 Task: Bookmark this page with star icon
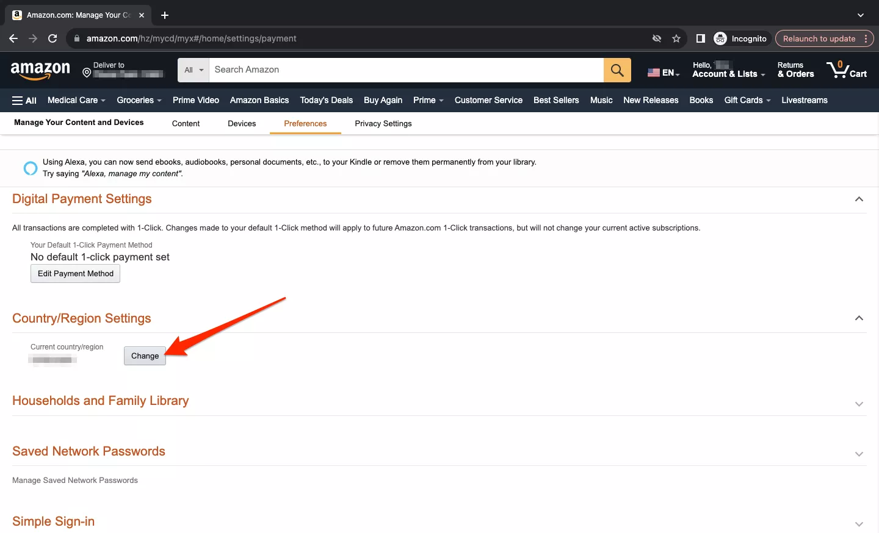click(x=676, y=38)
